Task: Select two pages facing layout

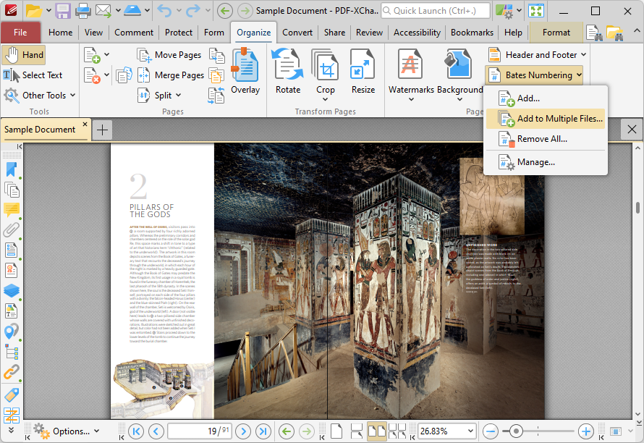Action: tap(376, 431)
